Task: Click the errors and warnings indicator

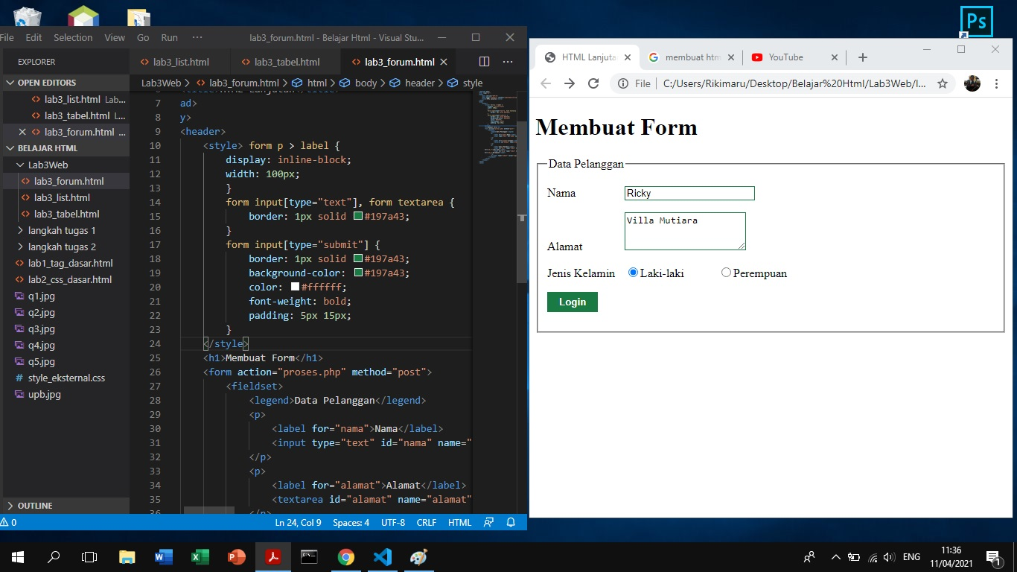Action: [x=10, y=522]
